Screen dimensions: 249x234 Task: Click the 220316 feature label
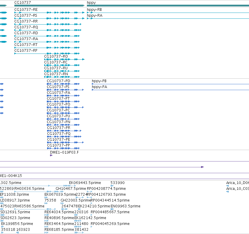81,212
